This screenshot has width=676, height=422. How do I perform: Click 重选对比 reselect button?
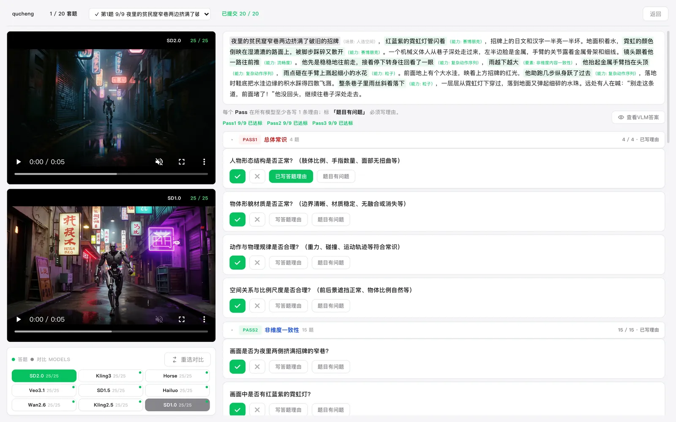point(188,360)
